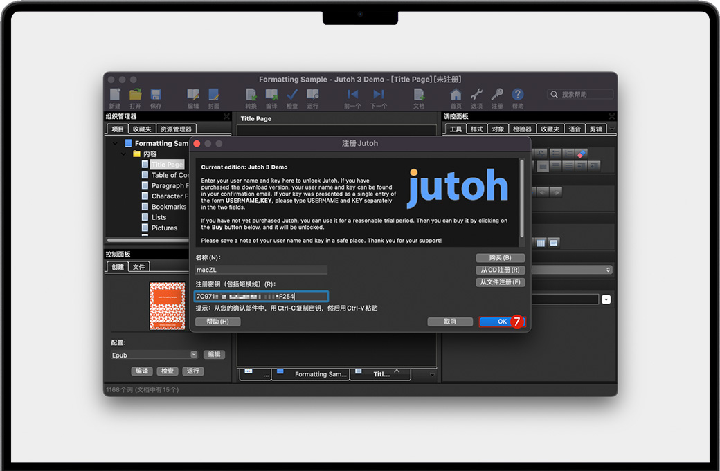The image size is (720, 471).
Task: Click the 转换 (Convert) toolbar icon
Action: (251, 95)
